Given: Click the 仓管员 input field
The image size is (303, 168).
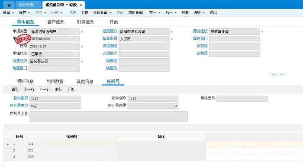Looking at the screenshot, I should click(x=235, y=54).
